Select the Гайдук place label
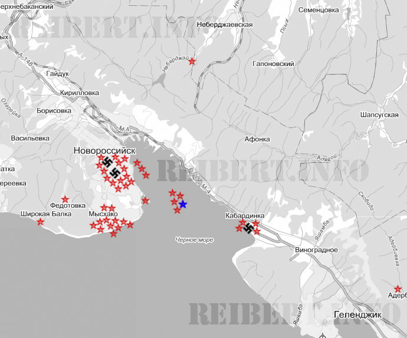Image resolution: width=407 pixels, height=338 pixels. coord(57,74)
